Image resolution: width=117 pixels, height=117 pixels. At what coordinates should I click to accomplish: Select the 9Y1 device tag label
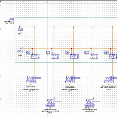click(28, 53)
